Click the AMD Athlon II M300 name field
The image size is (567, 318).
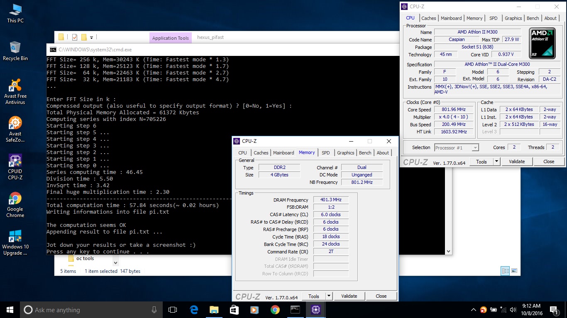(477, 32)
